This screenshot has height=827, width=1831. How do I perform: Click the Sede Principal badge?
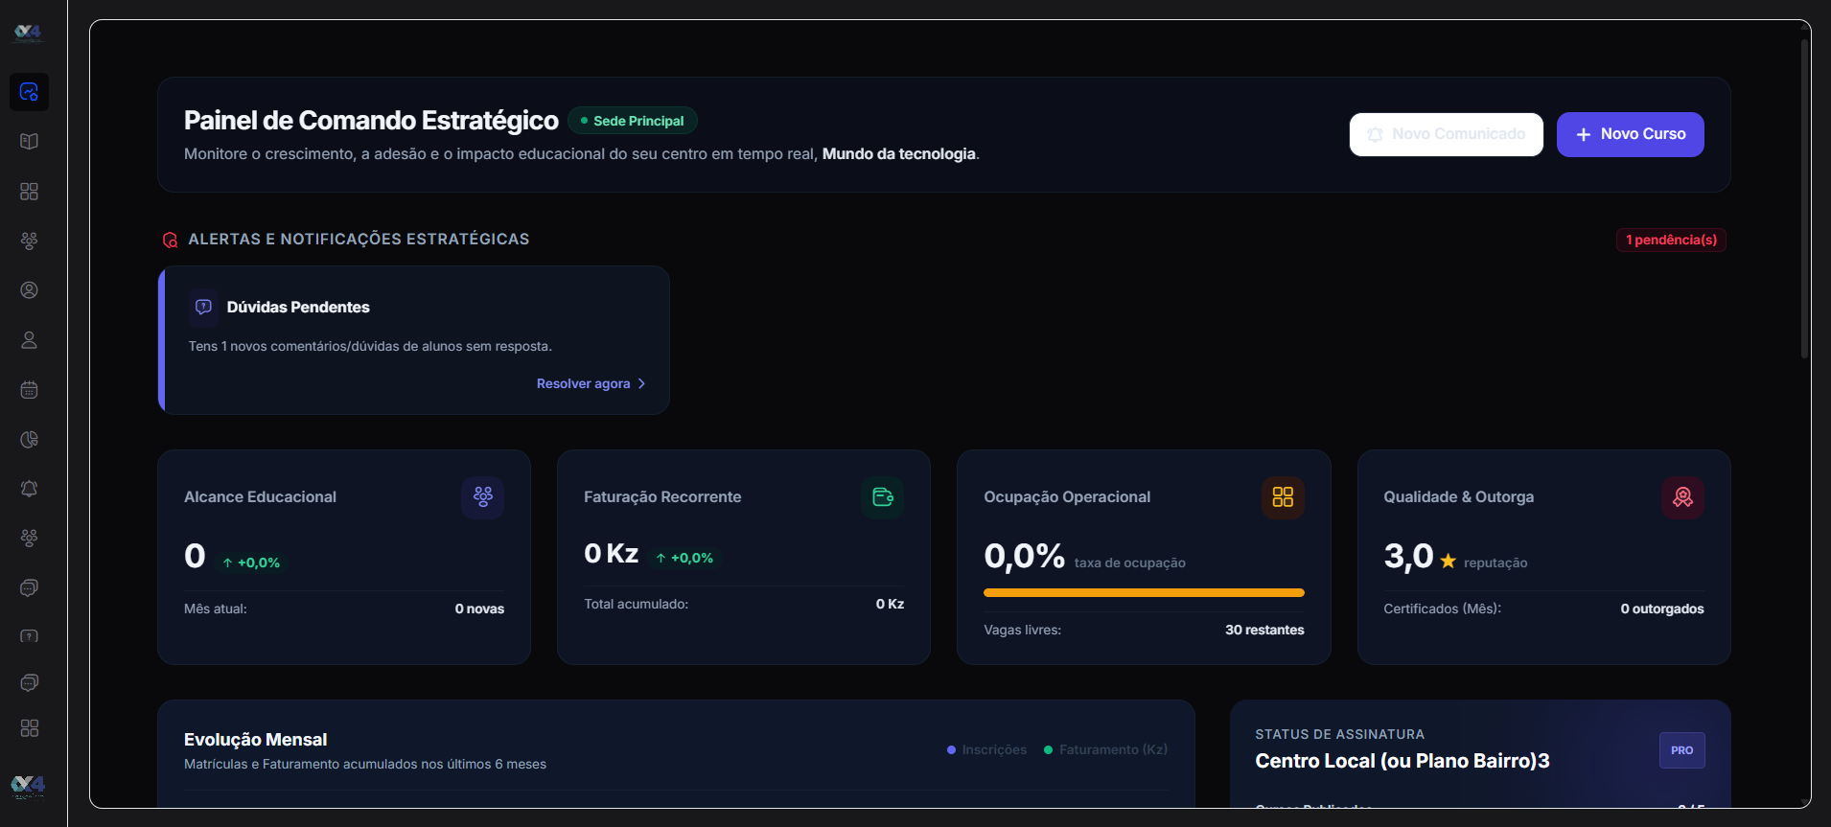pos(633,121)
